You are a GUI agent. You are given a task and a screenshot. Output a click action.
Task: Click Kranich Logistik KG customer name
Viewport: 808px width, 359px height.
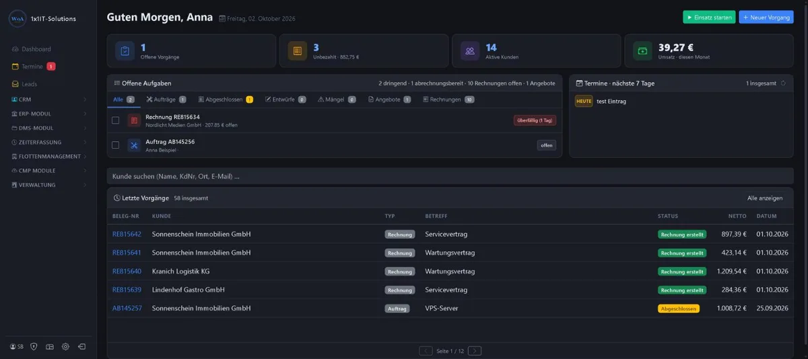181,272
